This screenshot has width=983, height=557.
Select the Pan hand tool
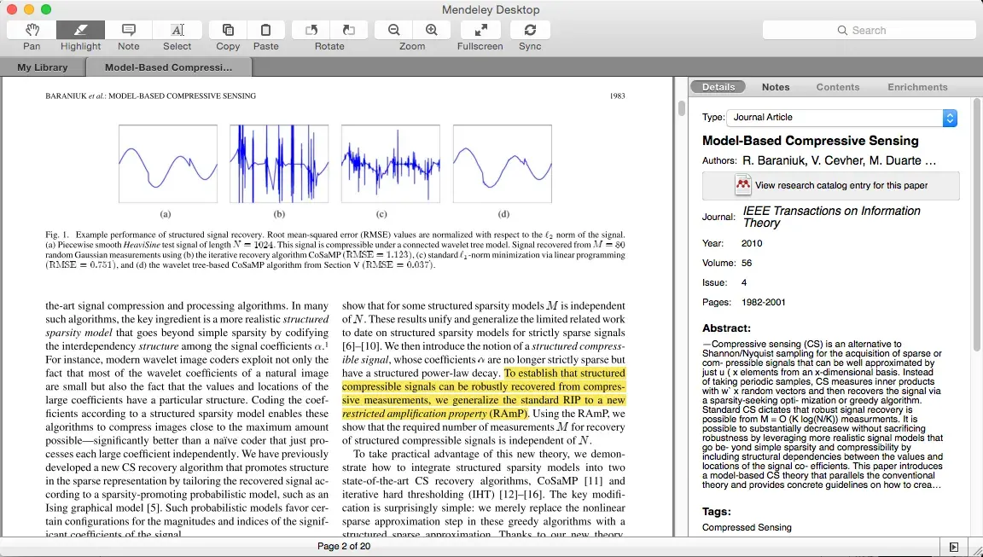click(32, 31)
